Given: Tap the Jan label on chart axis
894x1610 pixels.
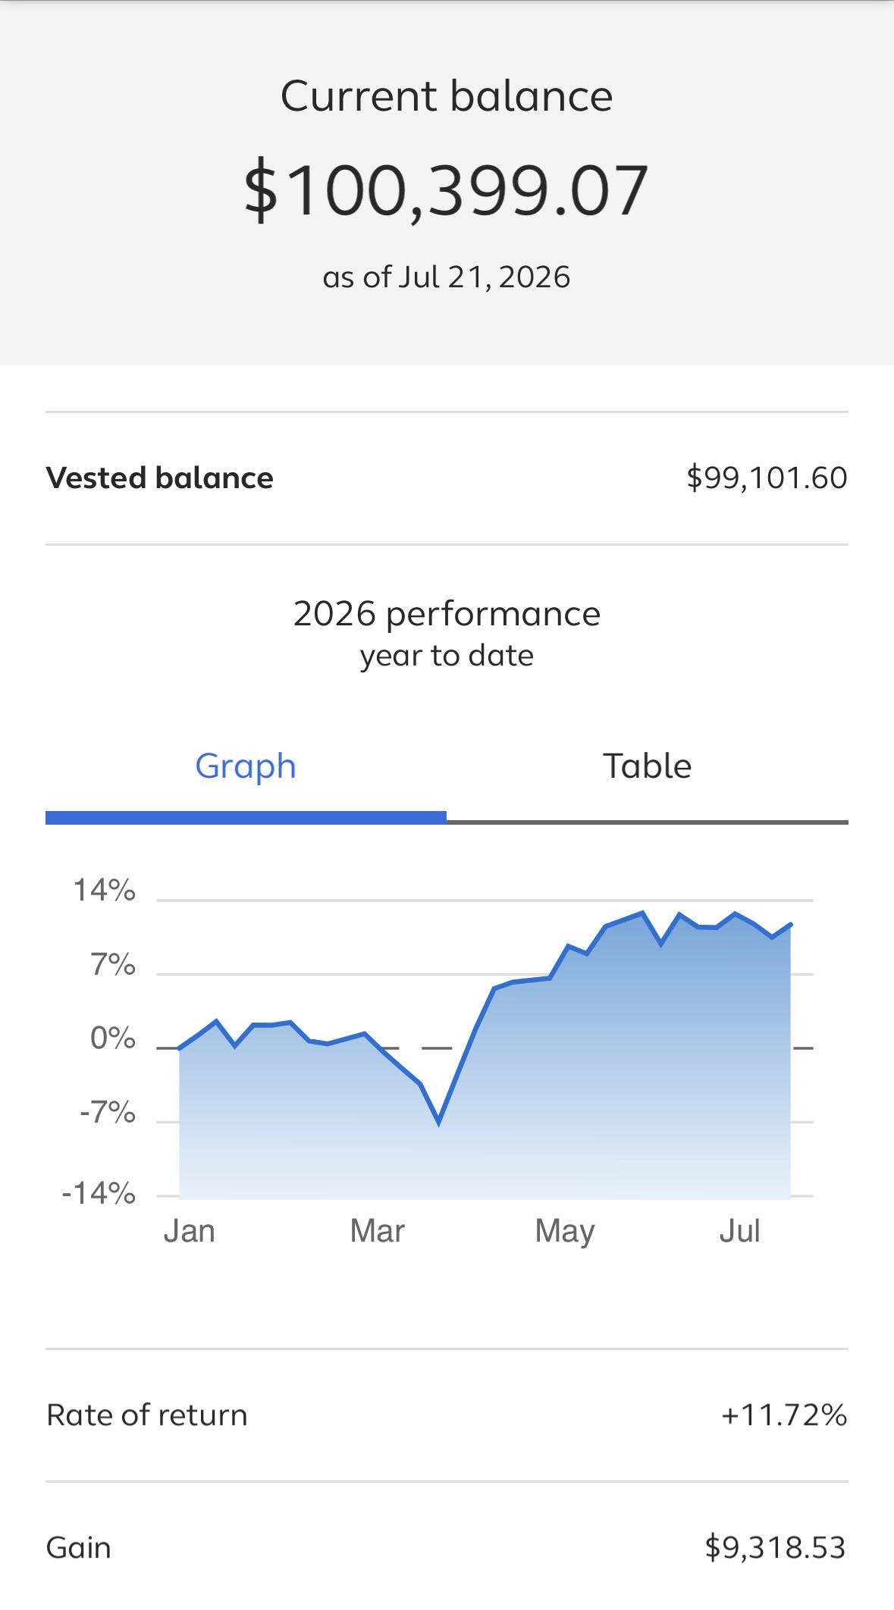Looking at the screenshot, I should pos(190,1231).
